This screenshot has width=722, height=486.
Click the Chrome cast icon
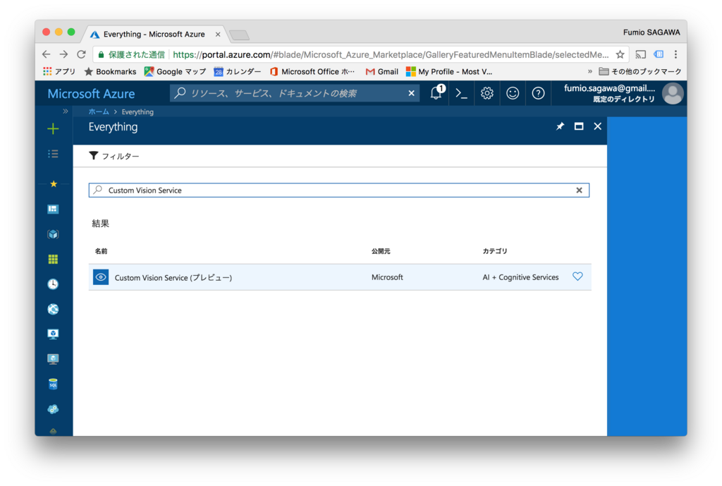point(640,54)
